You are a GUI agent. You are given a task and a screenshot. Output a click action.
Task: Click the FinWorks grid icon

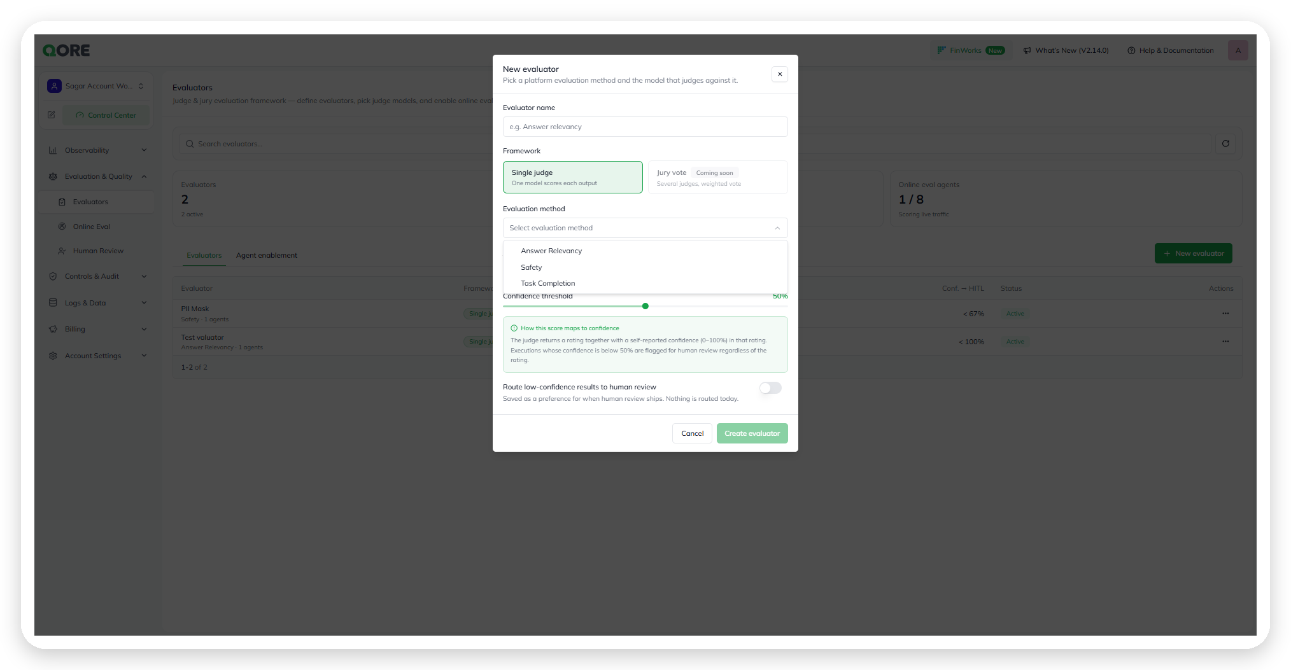pos(941,50)
